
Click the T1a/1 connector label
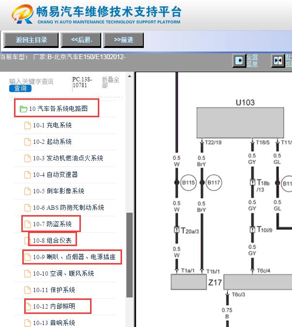pos(188,271)
